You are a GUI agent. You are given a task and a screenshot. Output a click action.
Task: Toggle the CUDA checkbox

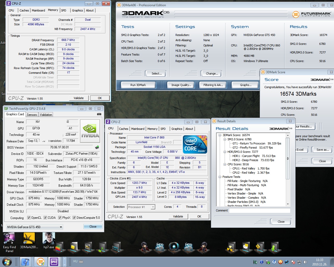pyautogui.click(x=45, y=218)
